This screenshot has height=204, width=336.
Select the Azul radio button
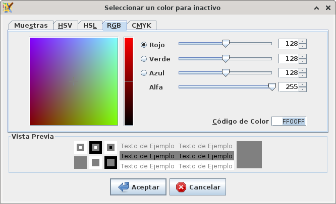144,73
